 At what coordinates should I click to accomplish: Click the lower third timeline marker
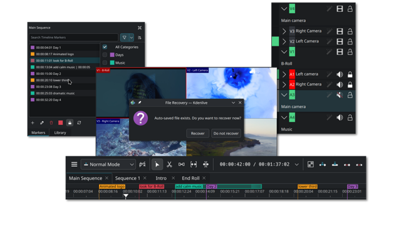pyautogui.click(x=308, y=186)
